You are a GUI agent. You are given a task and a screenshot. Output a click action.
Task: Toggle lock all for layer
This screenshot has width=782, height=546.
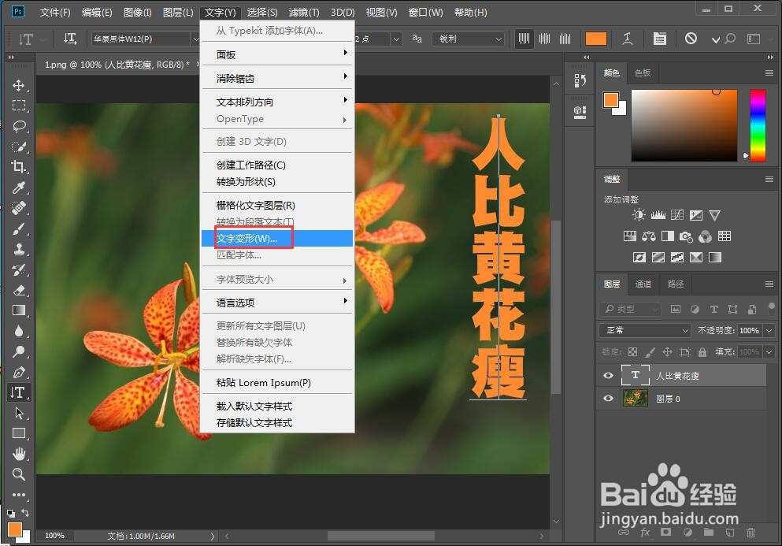[x=702, y=352]
